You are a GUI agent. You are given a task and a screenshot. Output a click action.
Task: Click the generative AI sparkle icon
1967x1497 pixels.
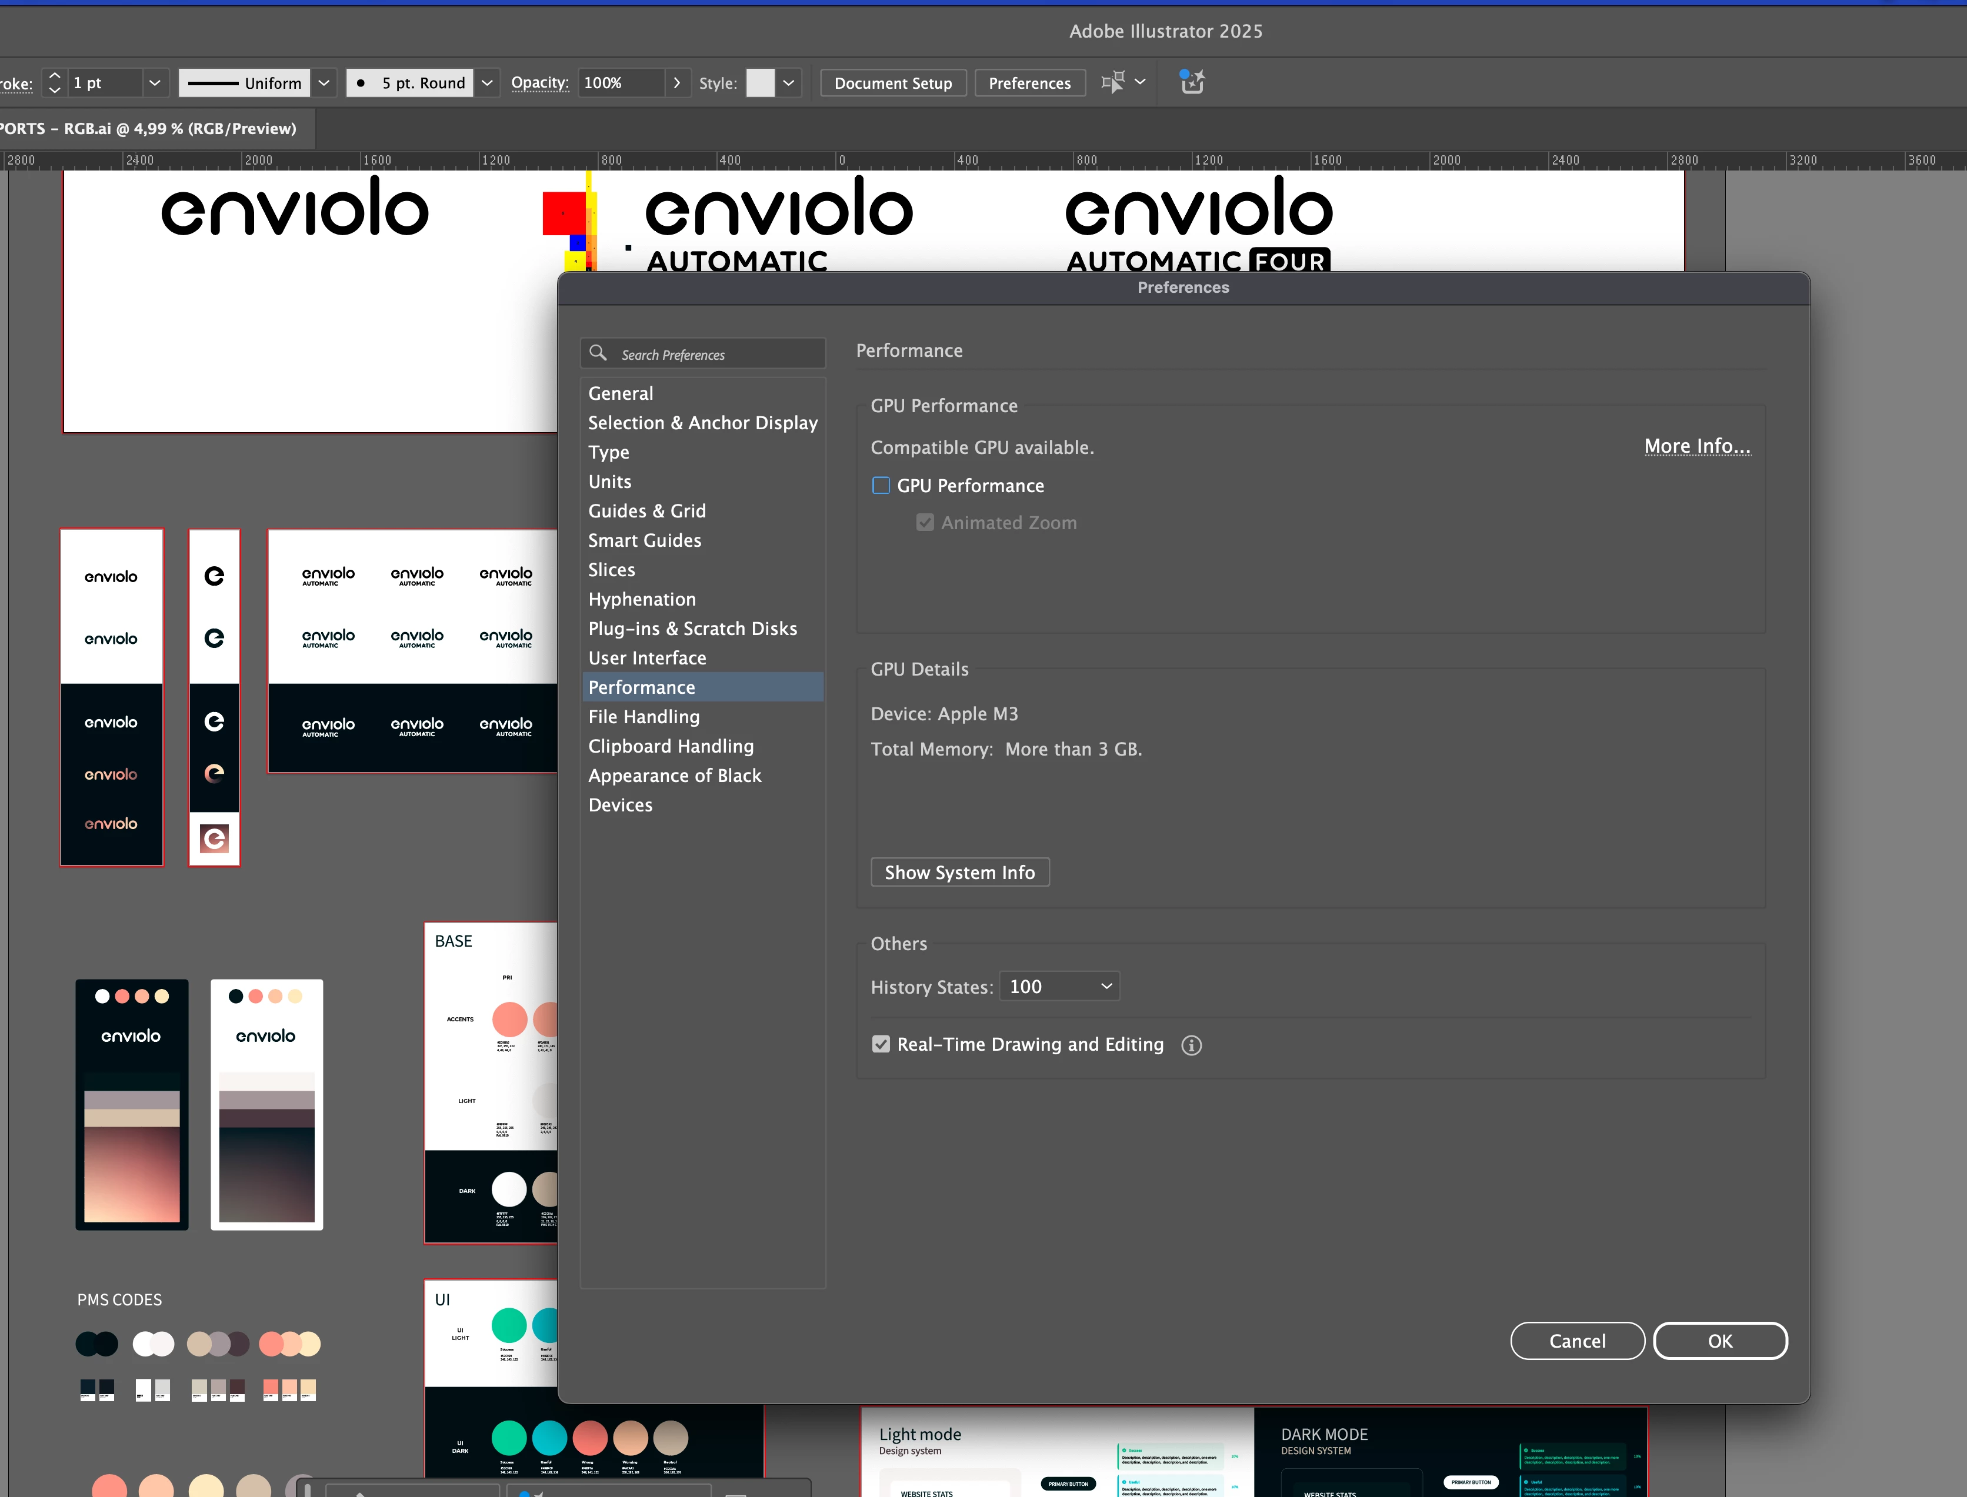pyautogui.click(x=1192, y=82)
